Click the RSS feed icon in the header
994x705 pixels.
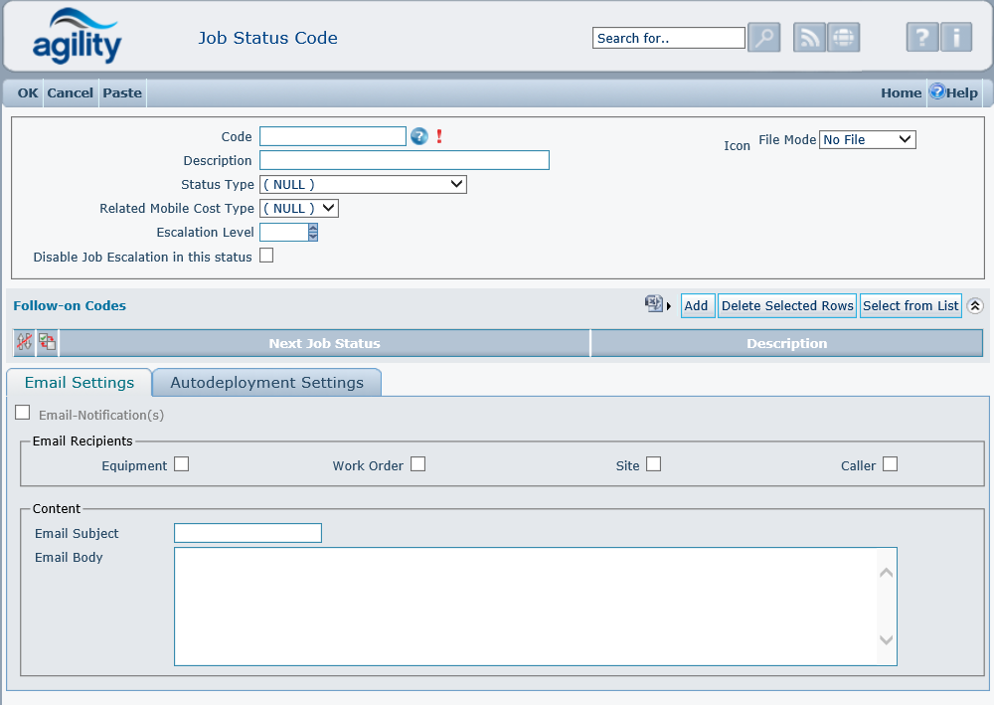click(x=808, y=37)
